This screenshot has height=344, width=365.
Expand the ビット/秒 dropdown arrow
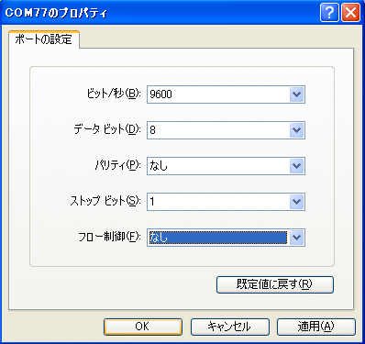[x=296, y=94]
